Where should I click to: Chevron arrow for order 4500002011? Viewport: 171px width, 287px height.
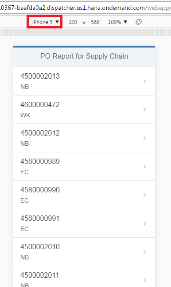coord(144,280)
